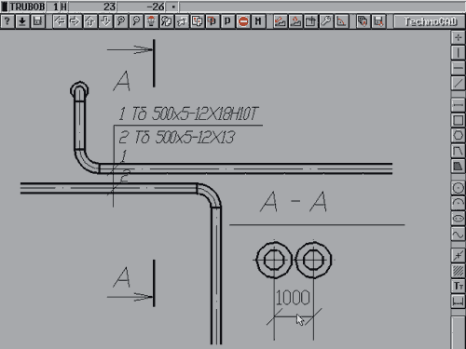Select the dimension tool at sidebar bottom

(458, 301)
